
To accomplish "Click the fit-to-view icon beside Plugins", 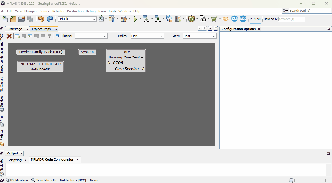I will (57, 36).
